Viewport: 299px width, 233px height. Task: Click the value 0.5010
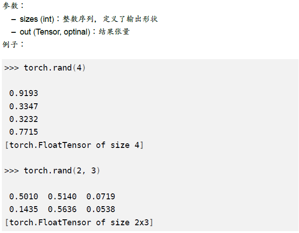24,197
